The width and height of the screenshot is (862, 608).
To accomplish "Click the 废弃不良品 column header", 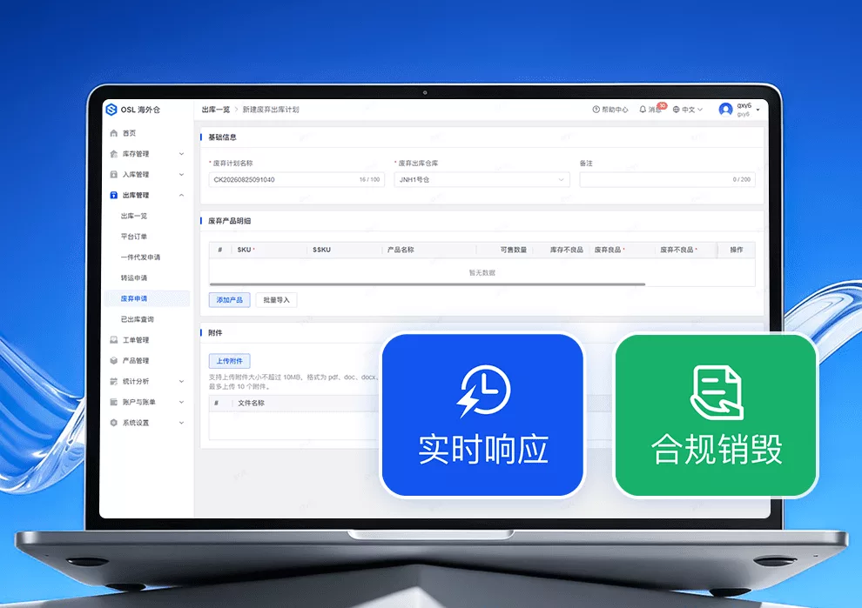I will click(x=677, y=250).
